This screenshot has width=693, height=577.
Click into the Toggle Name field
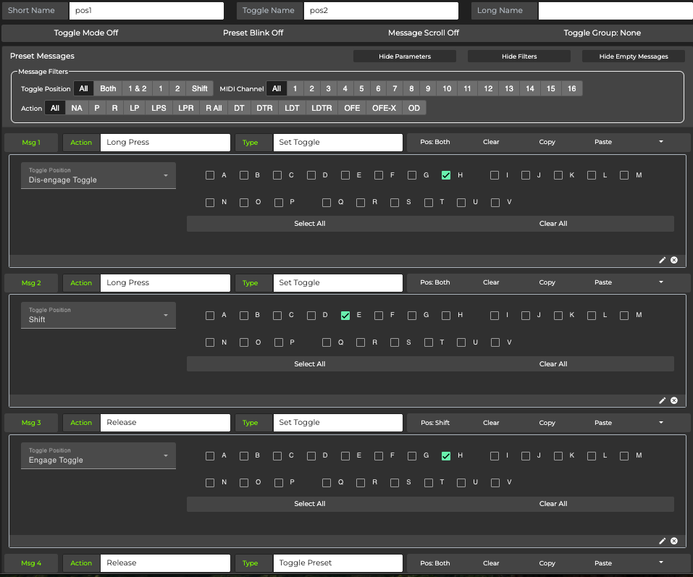(381, 11)
